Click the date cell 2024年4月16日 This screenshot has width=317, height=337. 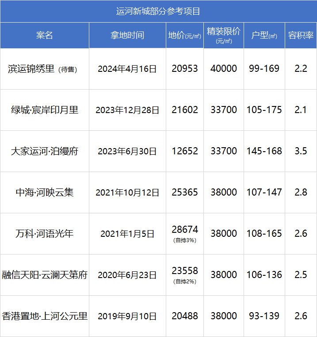(x=127, y=69)
